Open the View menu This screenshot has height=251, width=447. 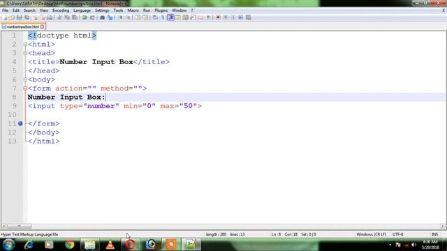coord(43,10)
